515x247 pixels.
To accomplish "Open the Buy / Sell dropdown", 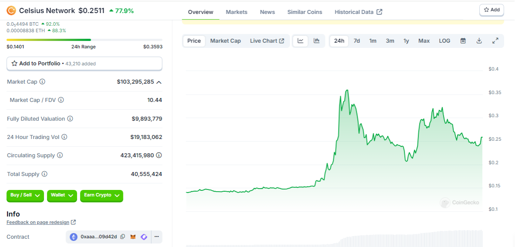I will coord(25,196).
